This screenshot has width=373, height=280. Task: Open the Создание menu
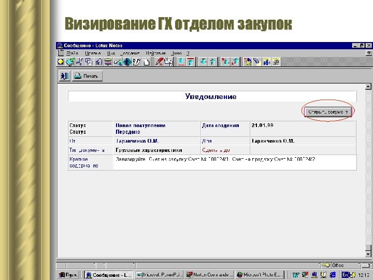(130, 53)
